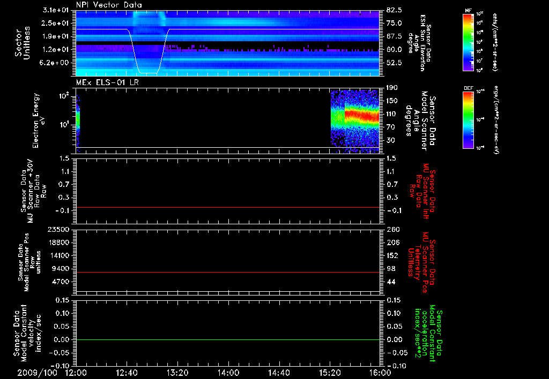The image size is (549, 379).
Task: Click the green horizontal velocity line
Action: click(228, 340)
